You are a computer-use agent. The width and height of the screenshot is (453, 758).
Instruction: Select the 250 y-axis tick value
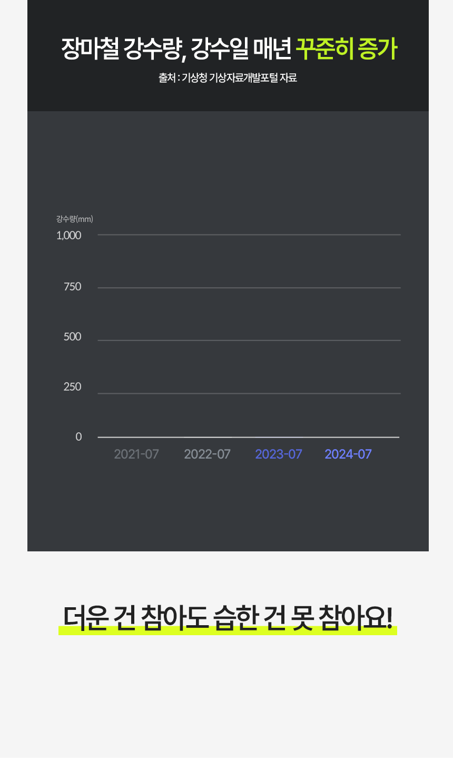pyautogui.click(x=72, y=386)
